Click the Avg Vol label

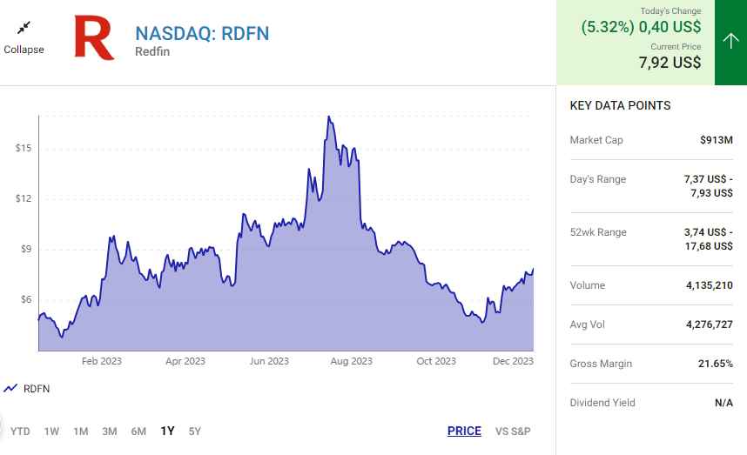click(x=587, y=325)
